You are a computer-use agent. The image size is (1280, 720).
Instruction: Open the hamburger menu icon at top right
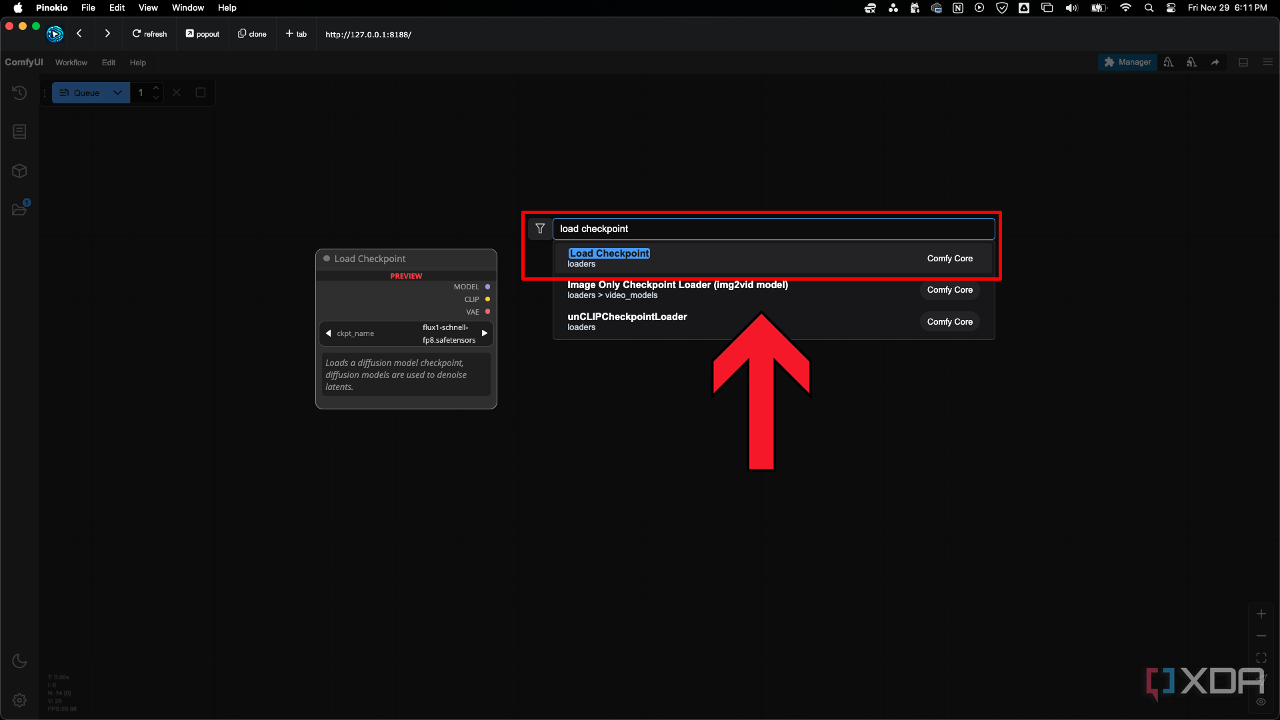tap(1268, 62)
